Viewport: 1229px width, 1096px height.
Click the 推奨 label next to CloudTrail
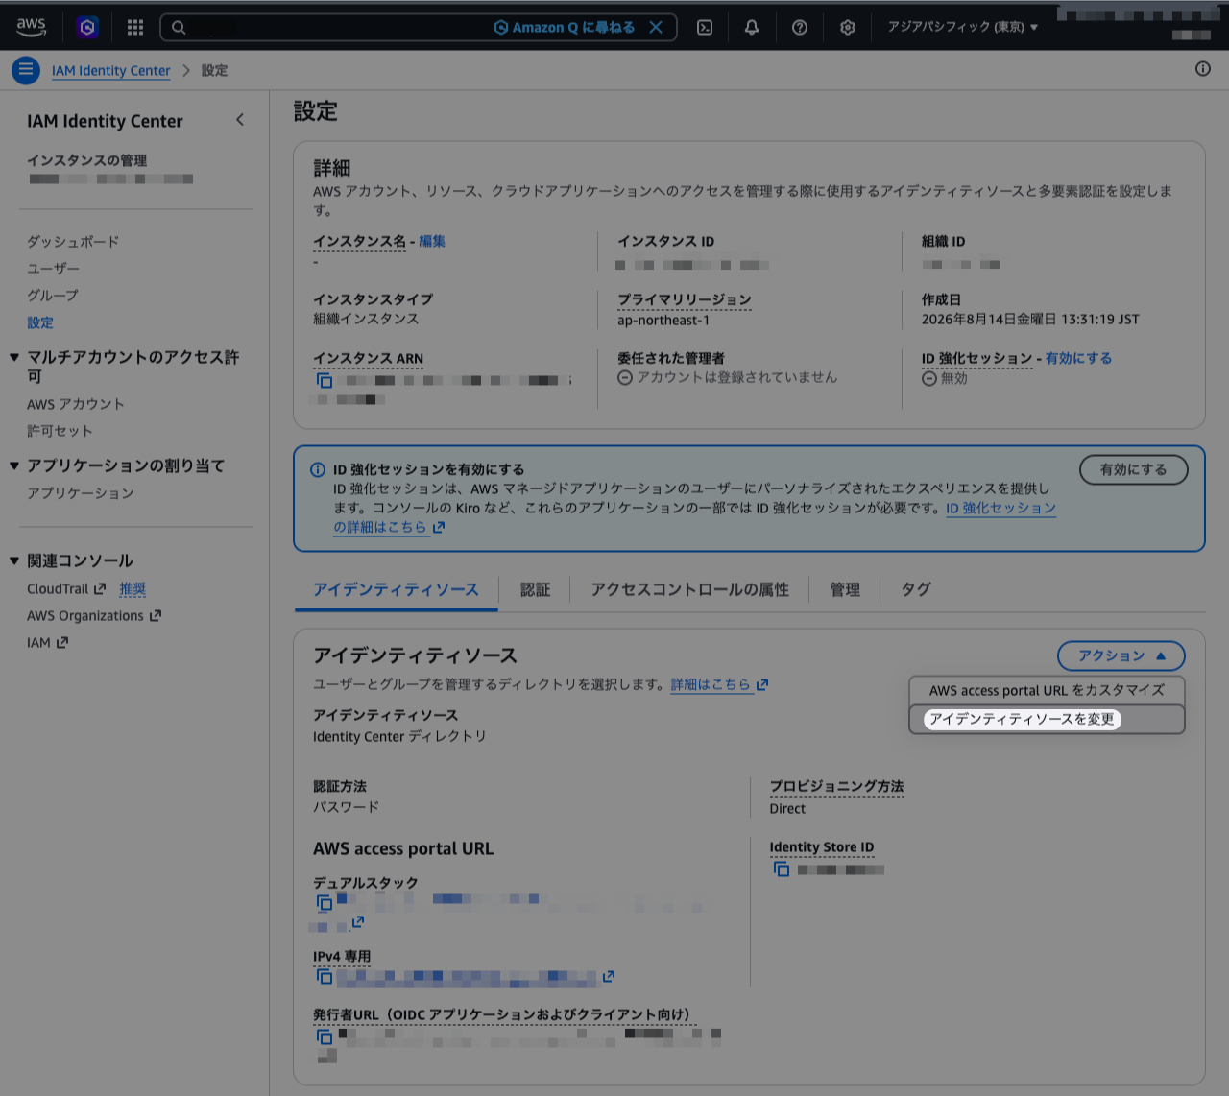133,589
